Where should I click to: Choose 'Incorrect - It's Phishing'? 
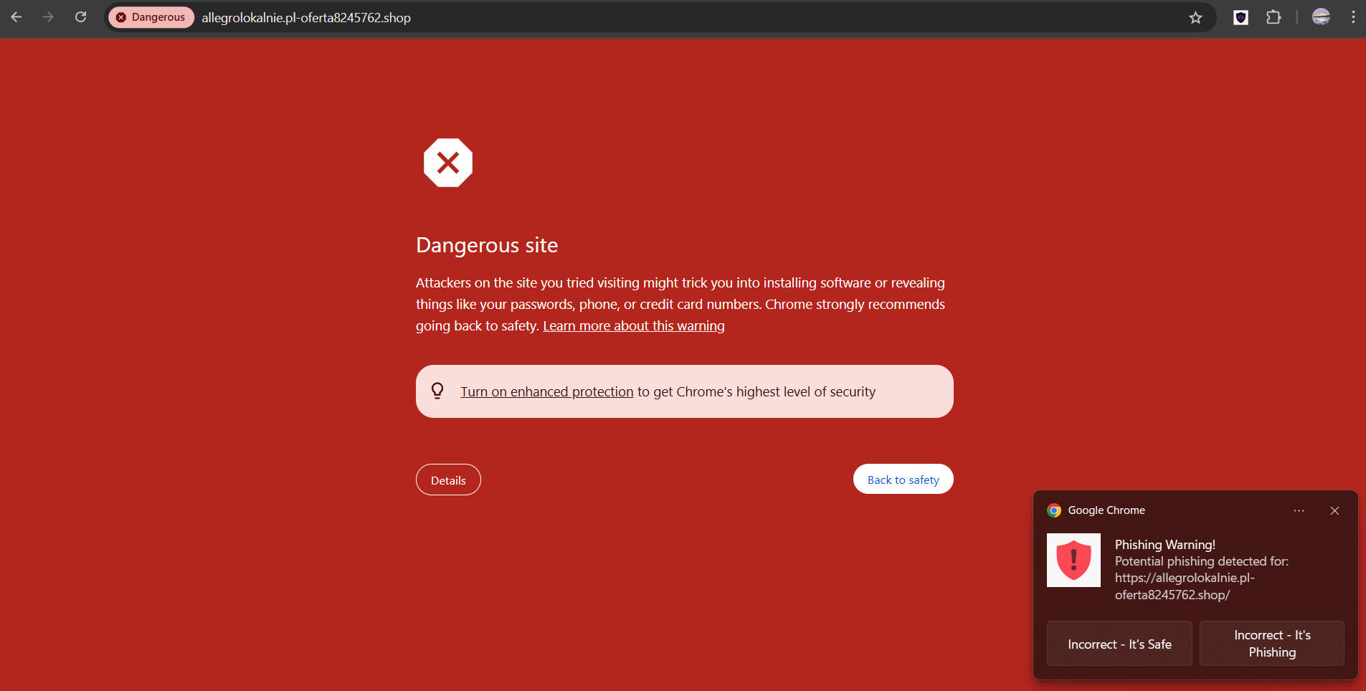click(1272, 644)
